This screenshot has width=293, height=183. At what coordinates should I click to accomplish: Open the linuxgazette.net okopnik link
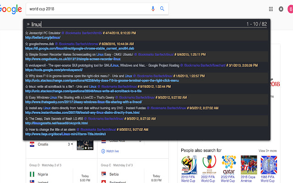tap(56, 123)
